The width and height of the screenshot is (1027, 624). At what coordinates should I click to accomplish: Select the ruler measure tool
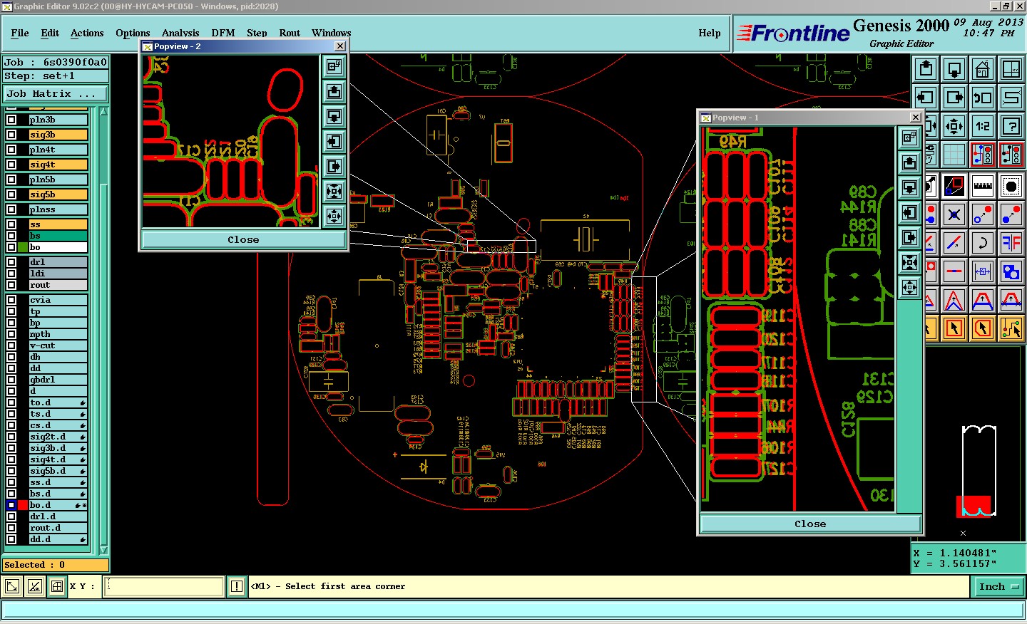983,186
